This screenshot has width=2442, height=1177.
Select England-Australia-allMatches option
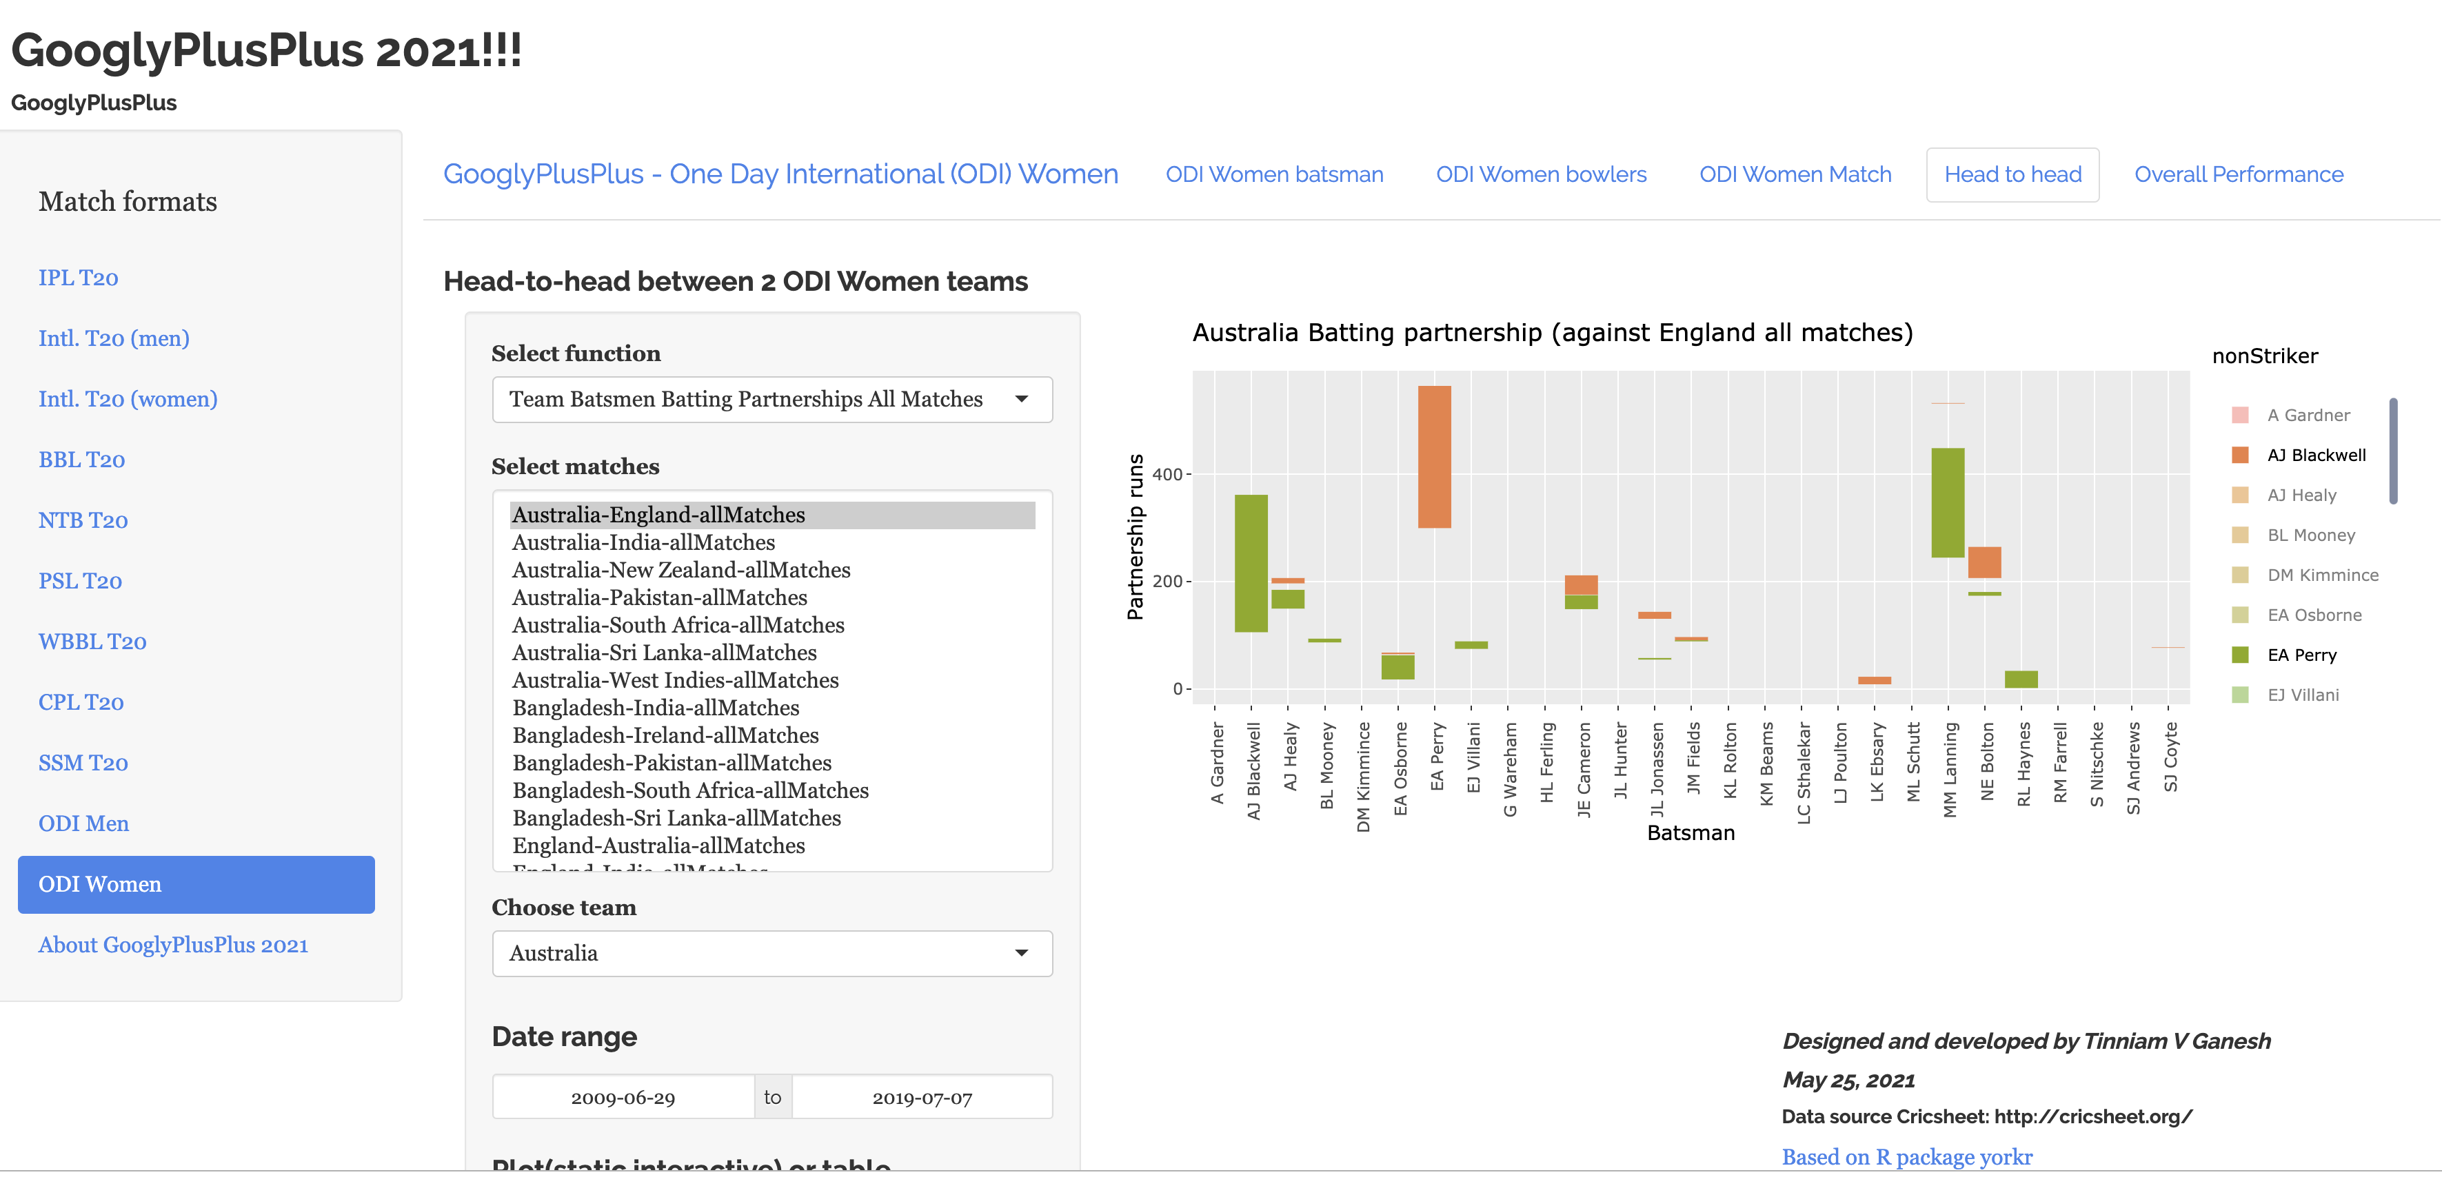pyautogui.click(x=658, y=846)
